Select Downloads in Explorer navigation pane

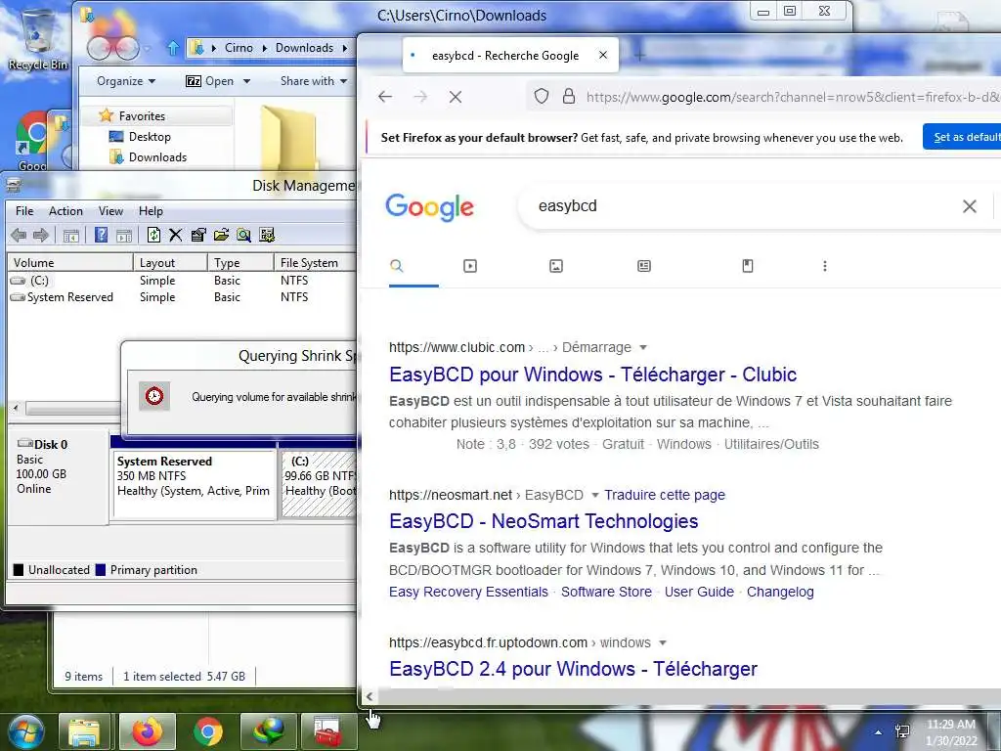tap(157, 157)
